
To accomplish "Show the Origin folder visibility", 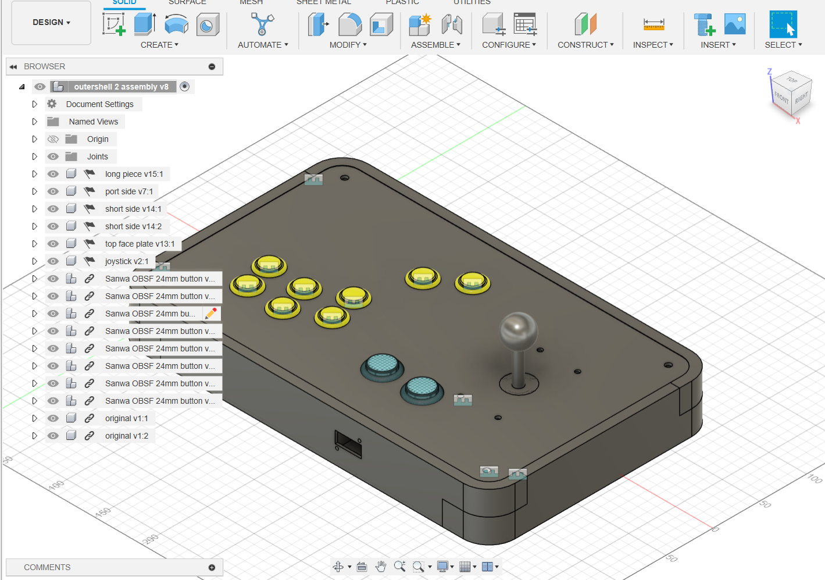I will pos(52,138).
